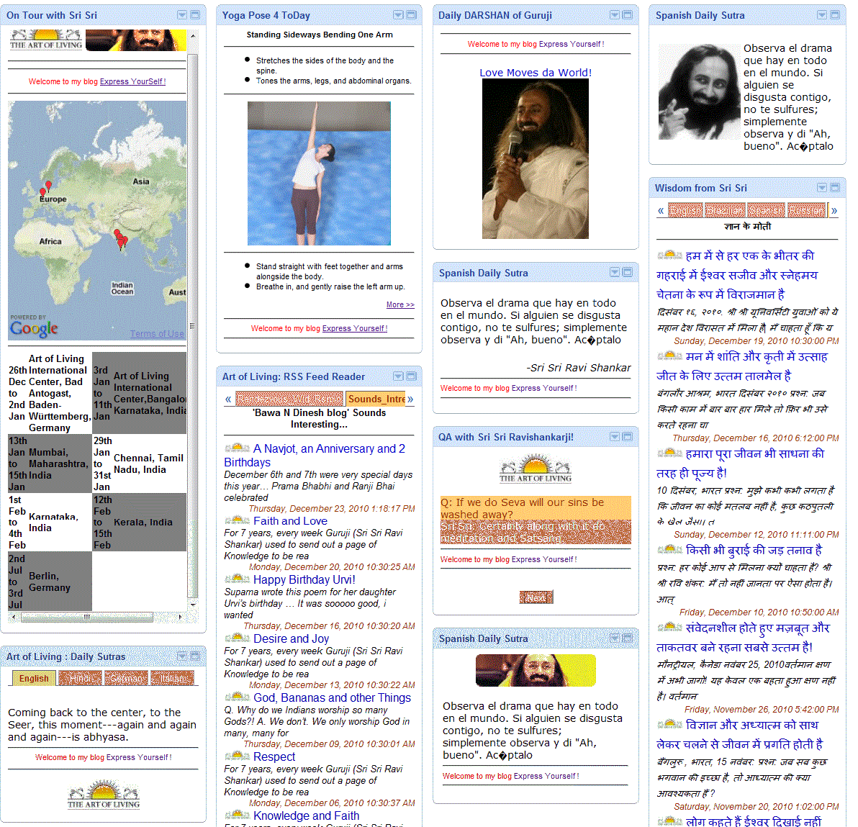This screenshot has width=858, height=827.
Task: Maximize the Spanish Daily Sutra gadget below Daily DARSHAN
Action: point(628,273)
